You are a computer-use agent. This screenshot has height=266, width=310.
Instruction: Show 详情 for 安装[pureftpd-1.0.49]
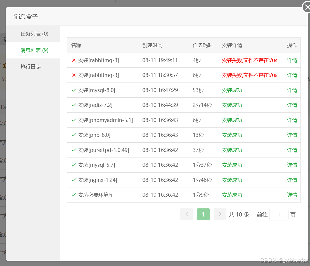[292, 150]
